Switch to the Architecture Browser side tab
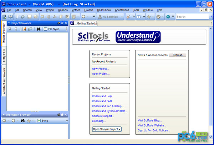This screenshot has height=145, width=214. (4, 81)
